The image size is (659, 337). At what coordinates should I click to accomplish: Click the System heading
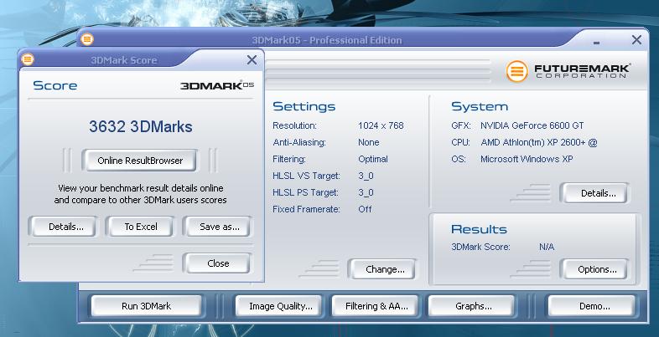(480, 106)
